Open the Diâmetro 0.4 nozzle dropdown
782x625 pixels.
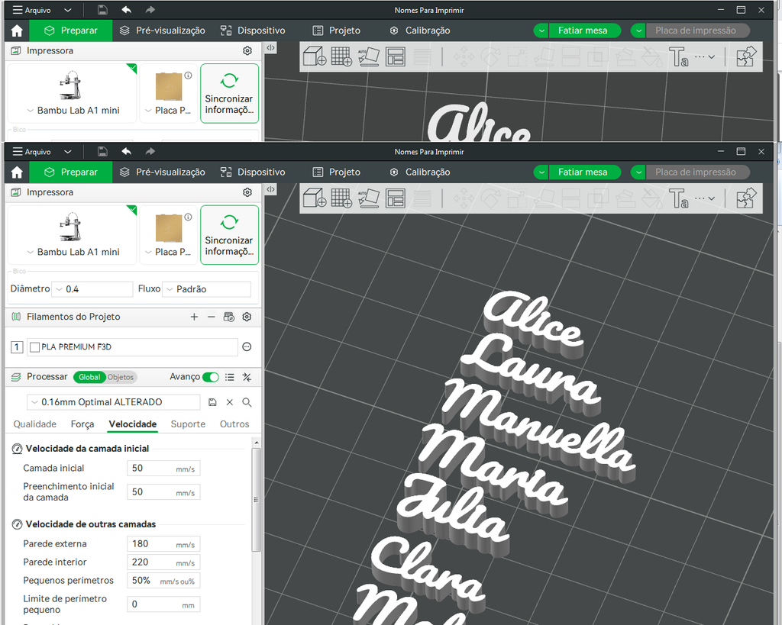coord(92,289)
